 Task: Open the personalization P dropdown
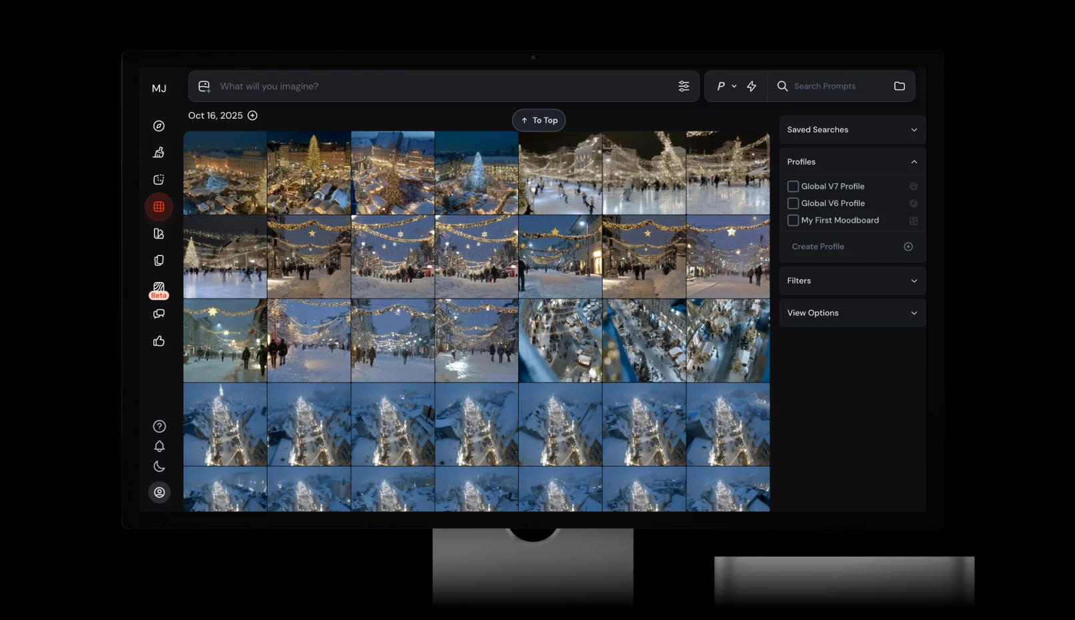click(726, 86)
